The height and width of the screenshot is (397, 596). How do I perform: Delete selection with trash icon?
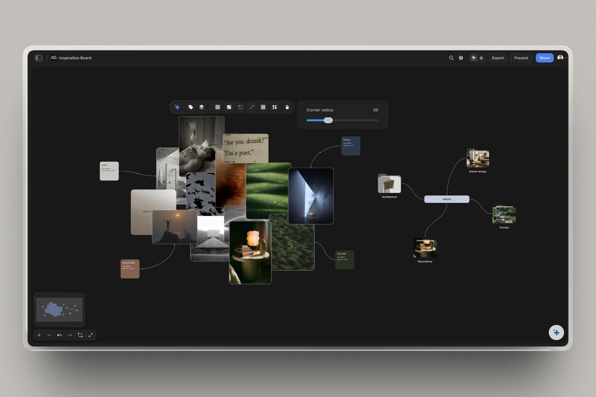click(287, 107)
